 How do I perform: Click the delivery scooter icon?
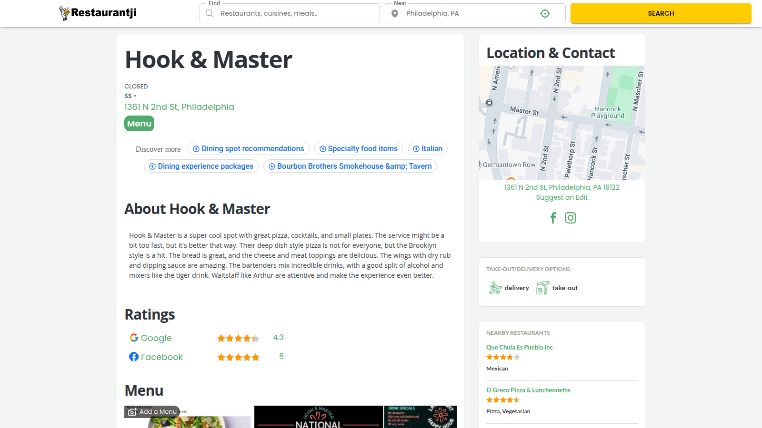pos(495,288)
